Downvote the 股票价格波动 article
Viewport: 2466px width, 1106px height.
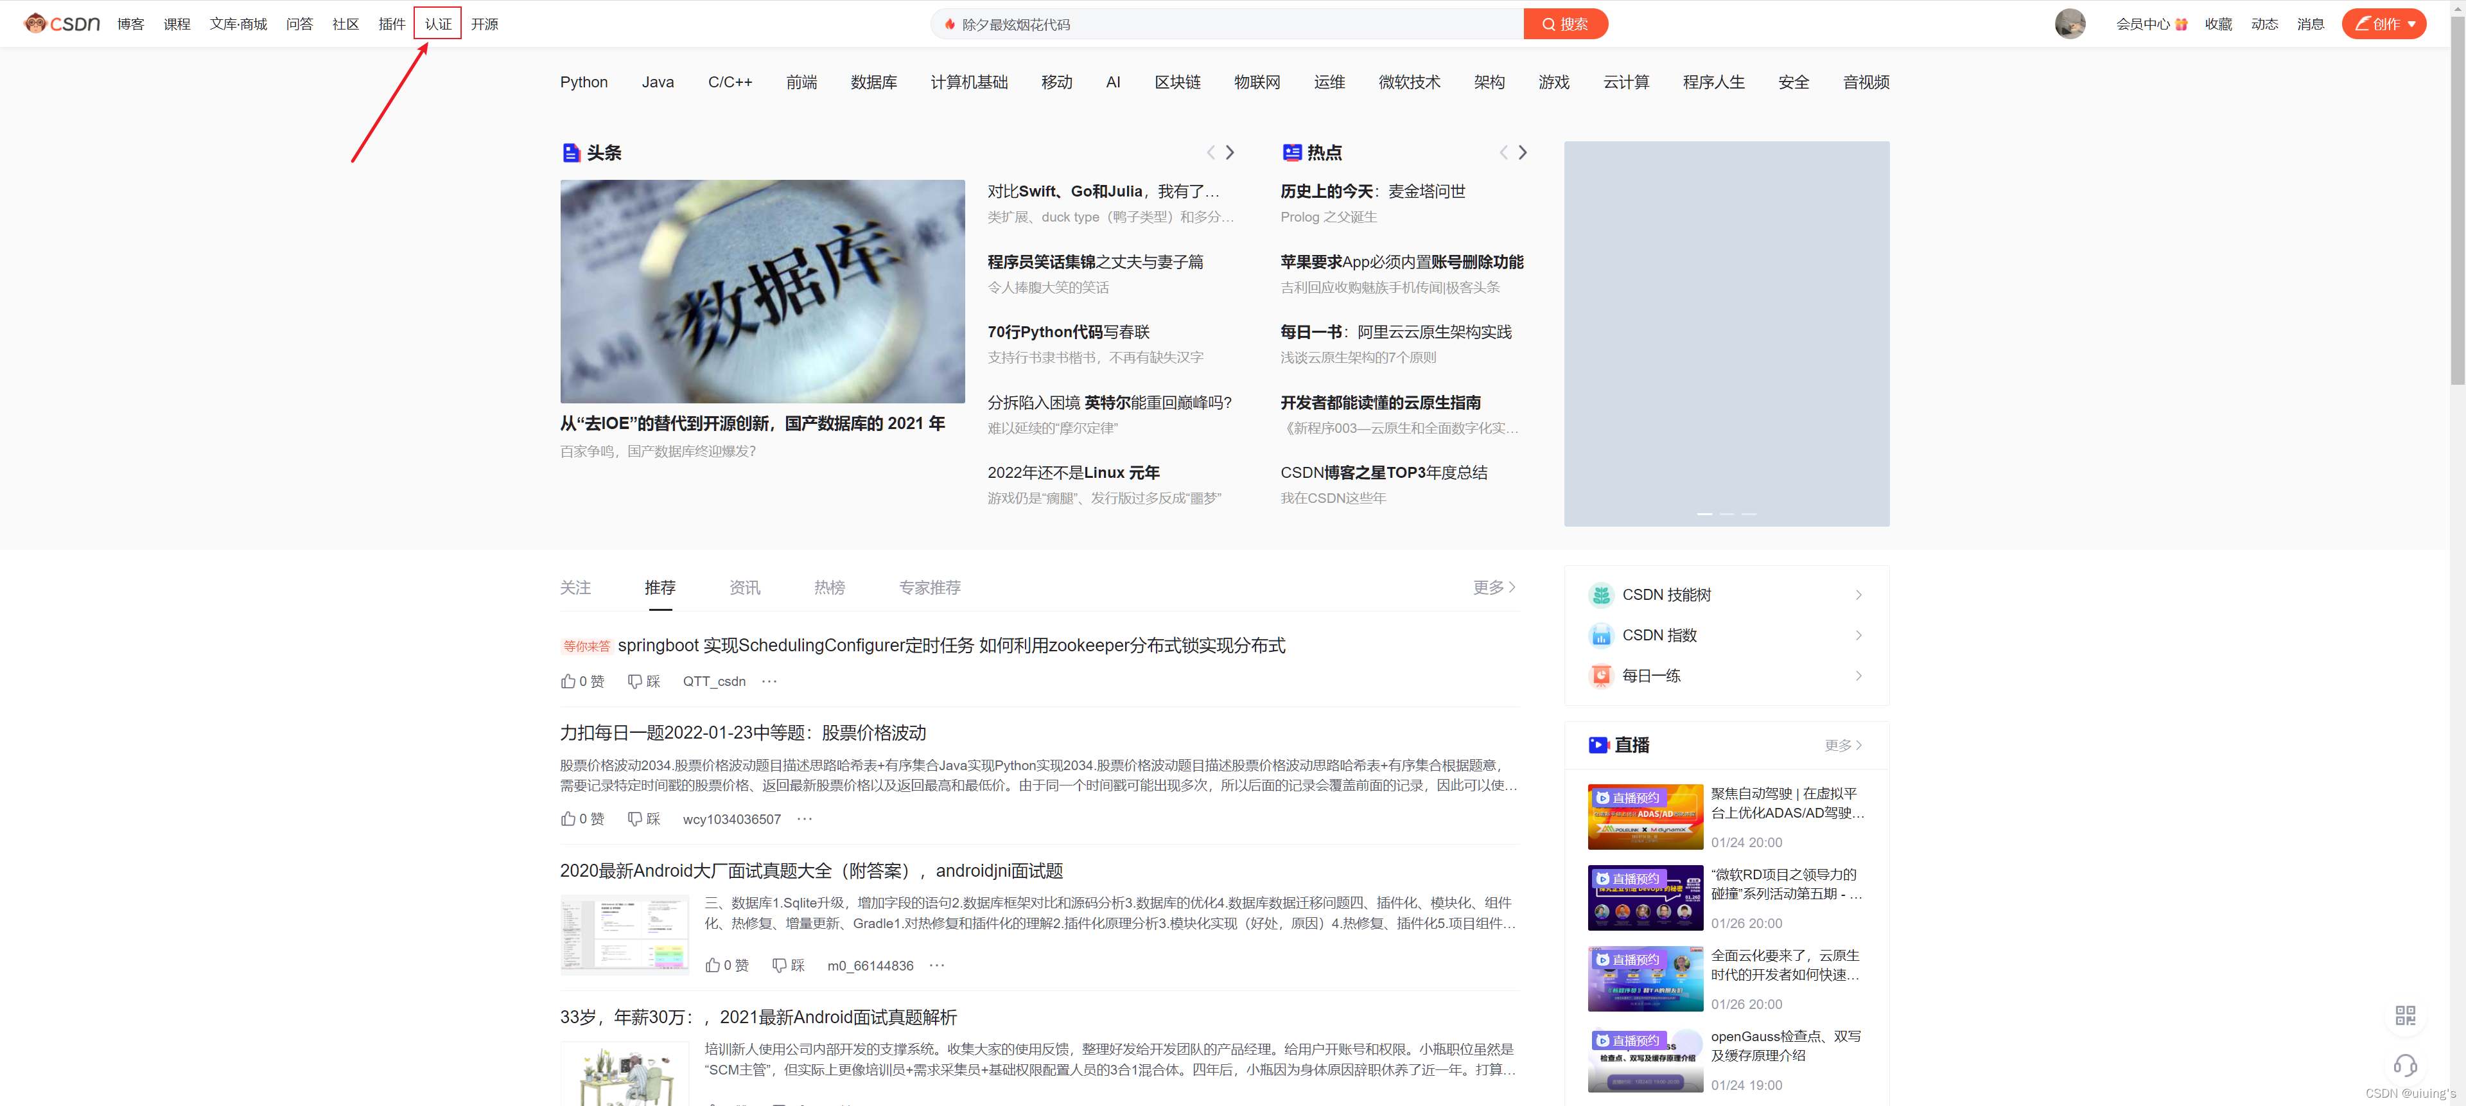[x=643, y=819]
